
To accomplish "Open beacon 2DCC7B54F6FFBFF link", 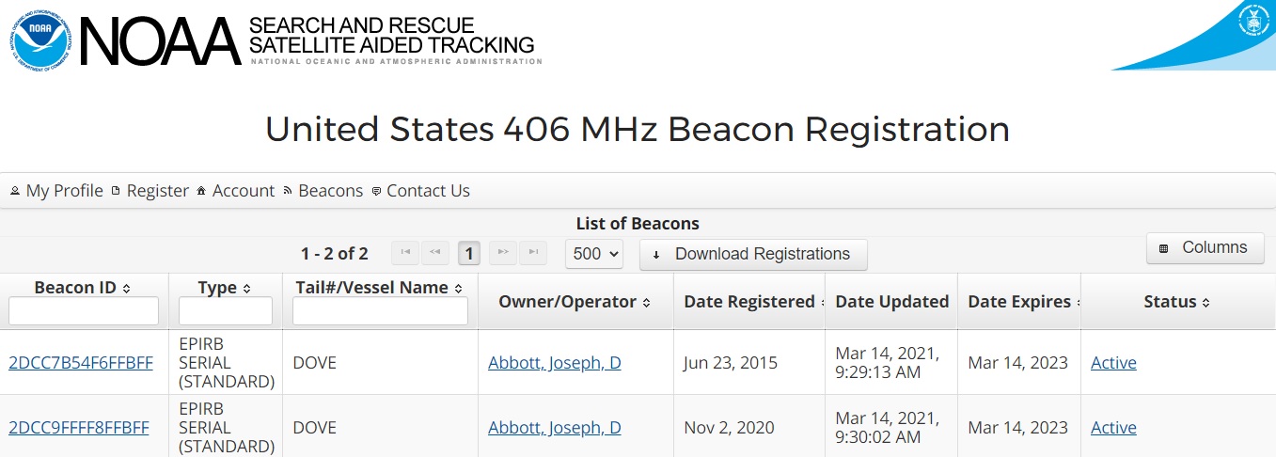I will (x=80, y=363).
